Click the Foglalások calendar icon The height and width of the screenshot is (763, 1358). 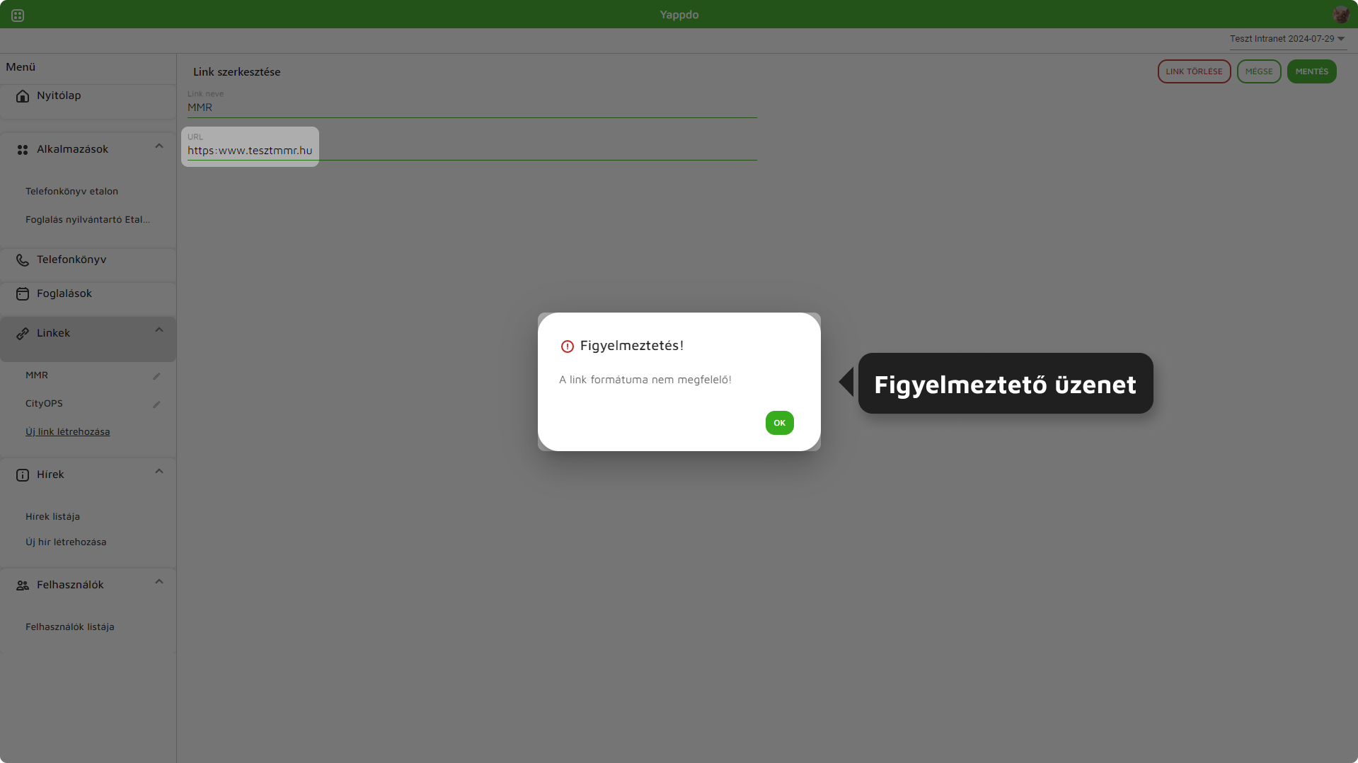pyautogui.click(x=23, y=293)
